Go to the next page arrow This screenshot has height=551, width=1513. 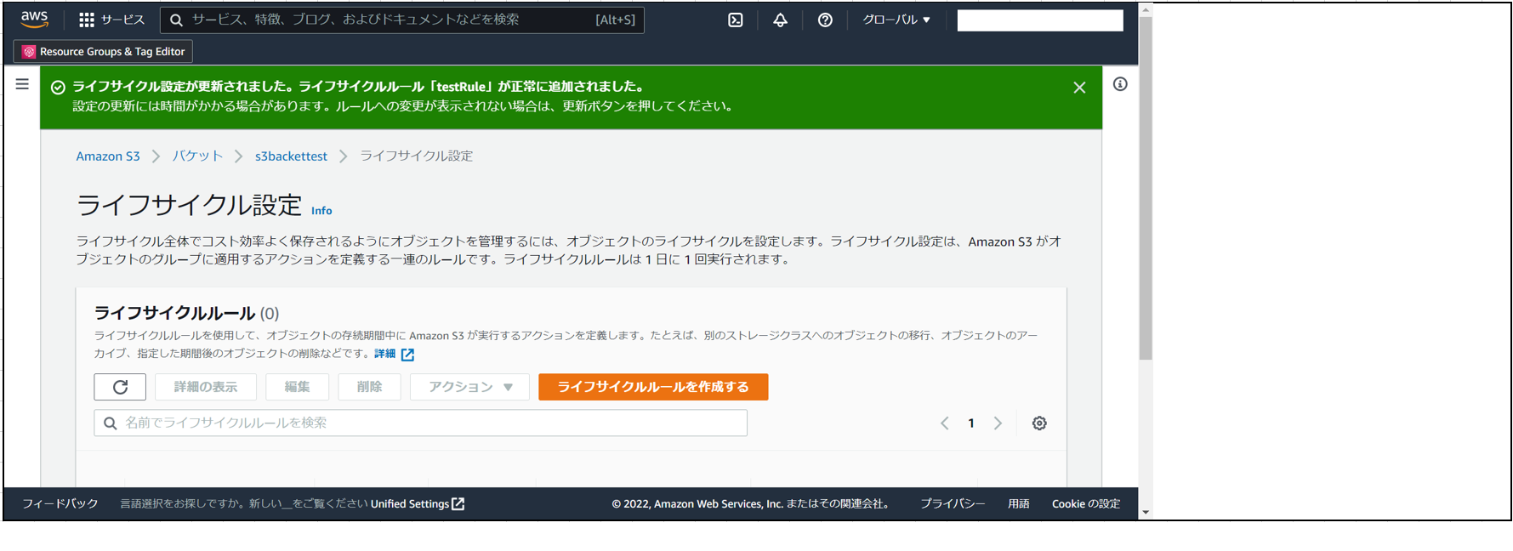tap(998, 423)
